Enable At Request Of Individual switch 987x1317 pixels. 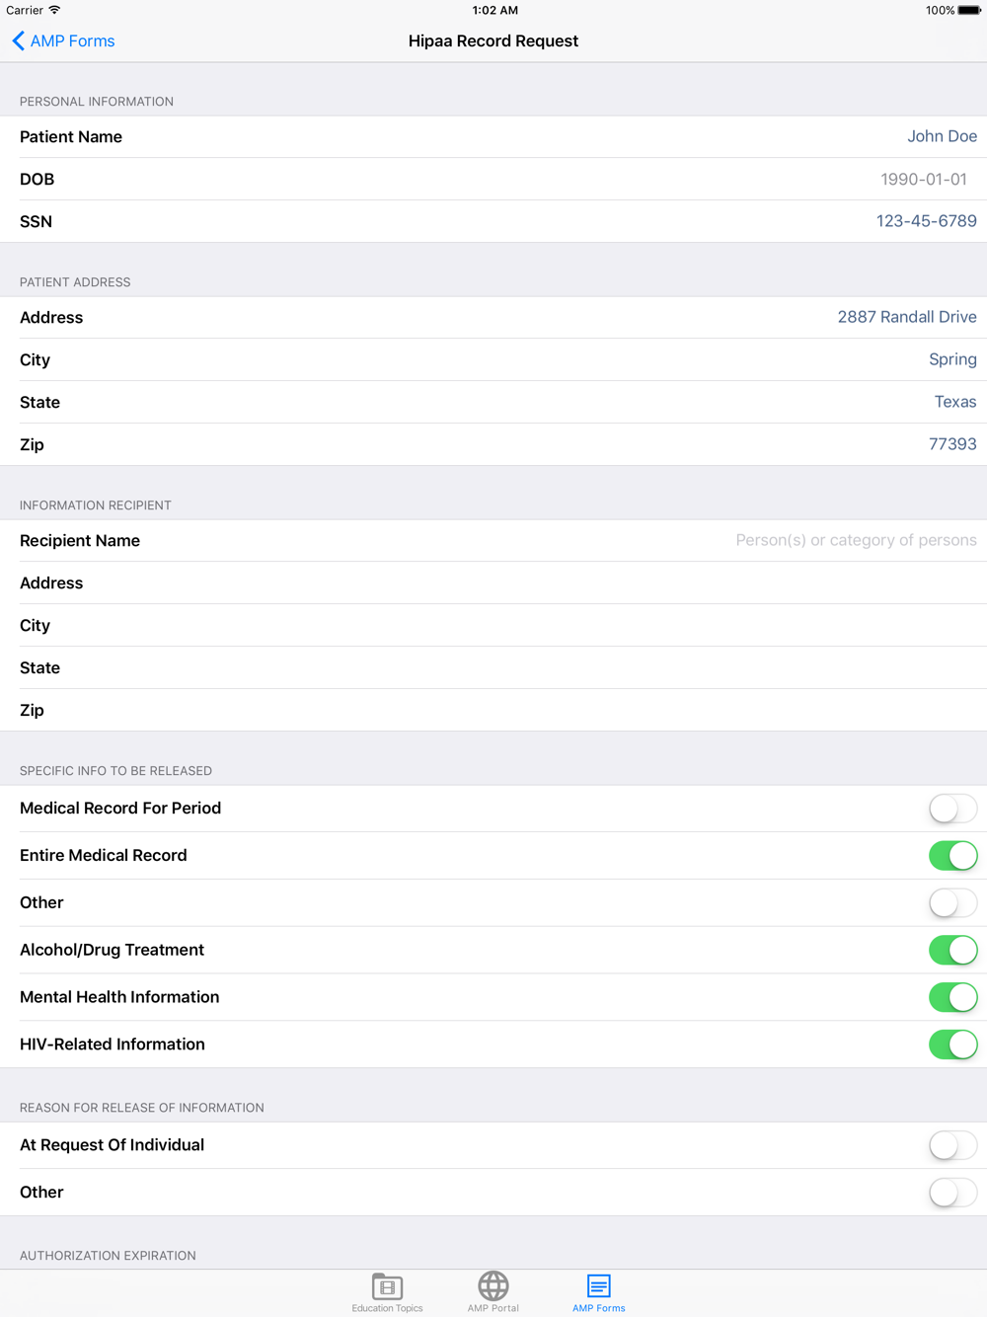pos(952,1145)
